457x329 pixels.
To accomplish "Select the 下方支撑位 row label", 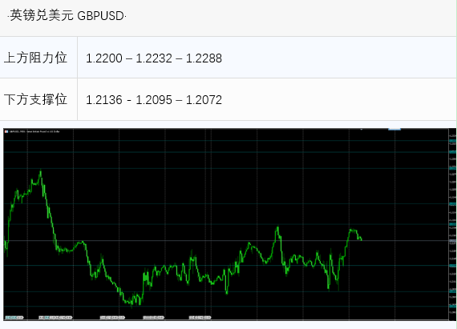I will tap(35, 99).
